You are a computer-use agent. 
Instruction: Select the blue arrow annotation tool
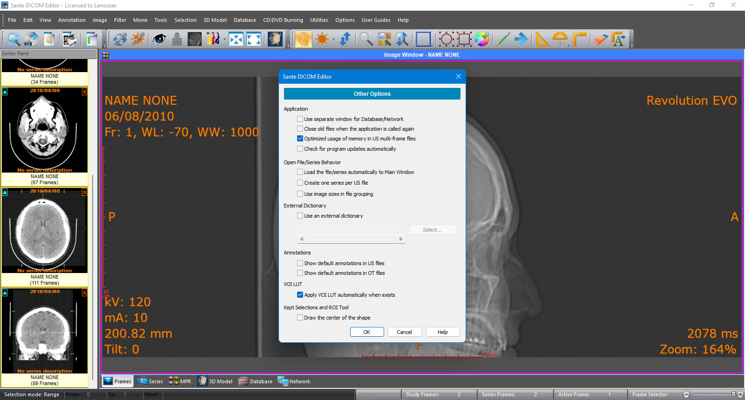click(x=521, y=39)
